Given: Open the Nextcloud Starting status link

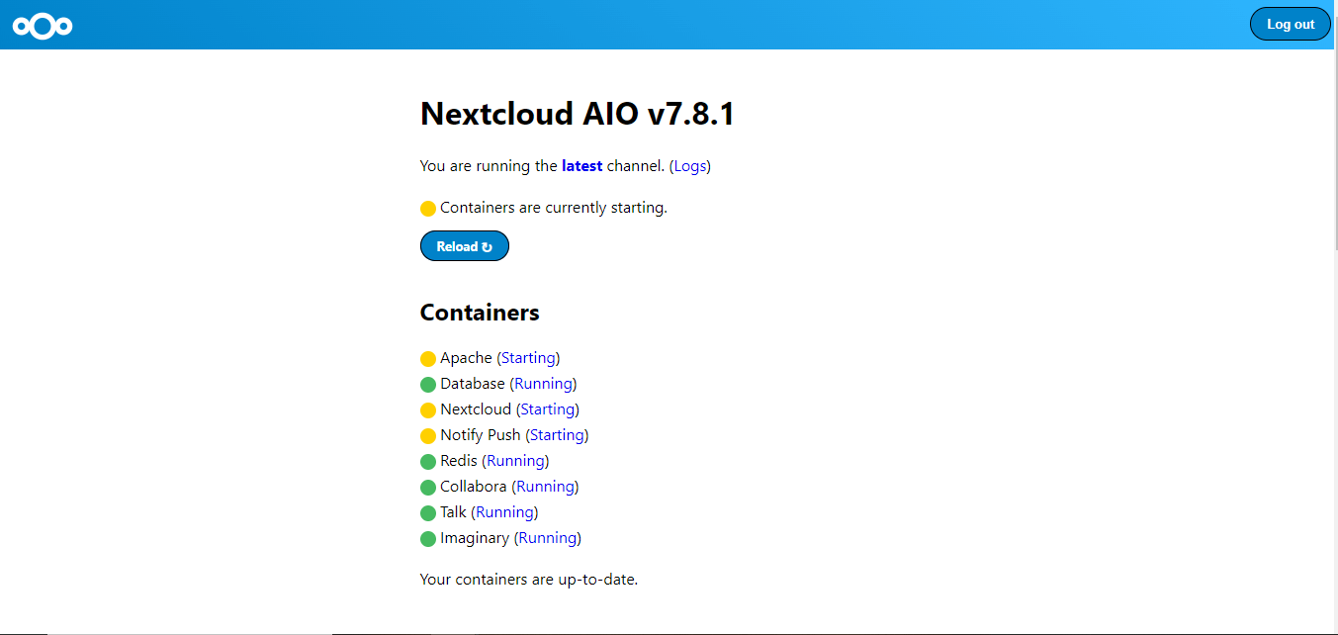Looking at the screenshot, I should click(547, 408).
